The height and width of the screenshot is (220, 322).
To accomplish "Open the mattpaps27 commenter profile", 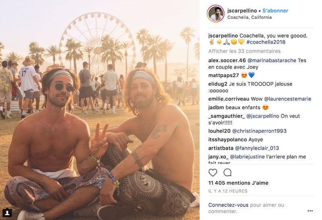I will (x=223, y=75).
